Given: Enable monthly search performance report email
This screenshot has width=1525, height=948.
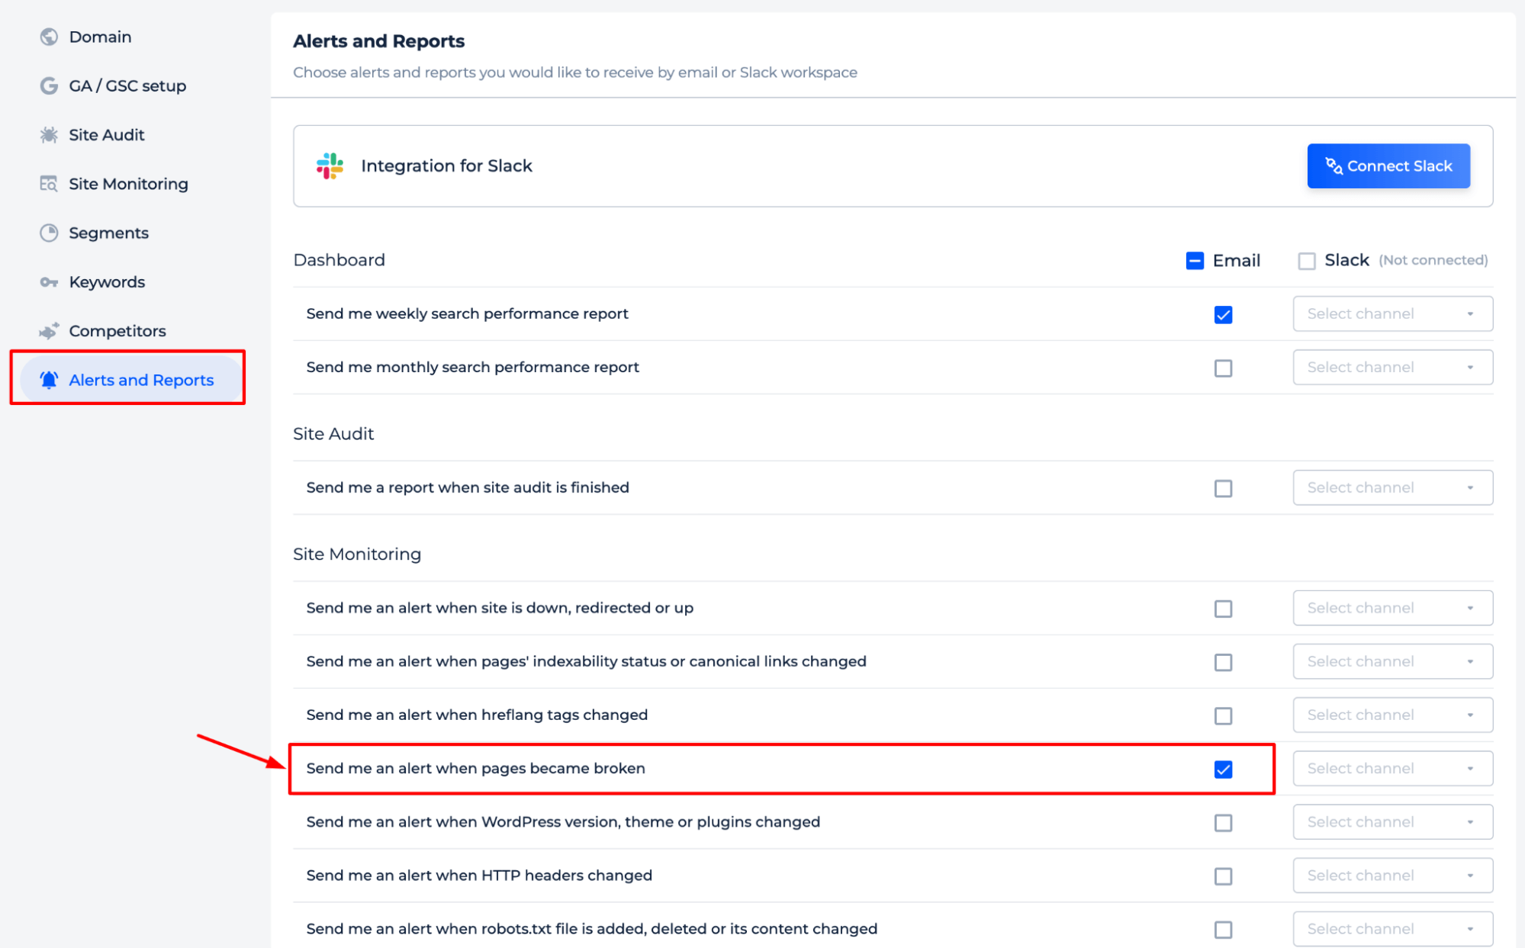Looking at the screenshot, I should [1222, 367].
